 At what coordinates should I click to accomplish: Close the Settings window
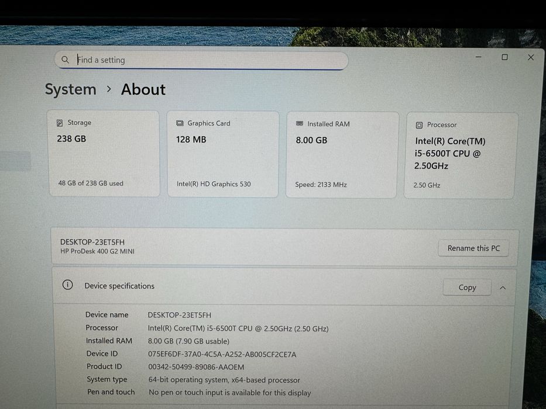click(x=531, y=57)
